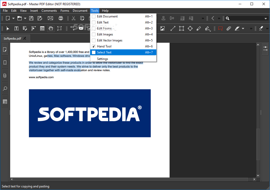270x190 pixels.
Task: Open the Bookmarks panel in the sidebar
Action: point(5,62)
